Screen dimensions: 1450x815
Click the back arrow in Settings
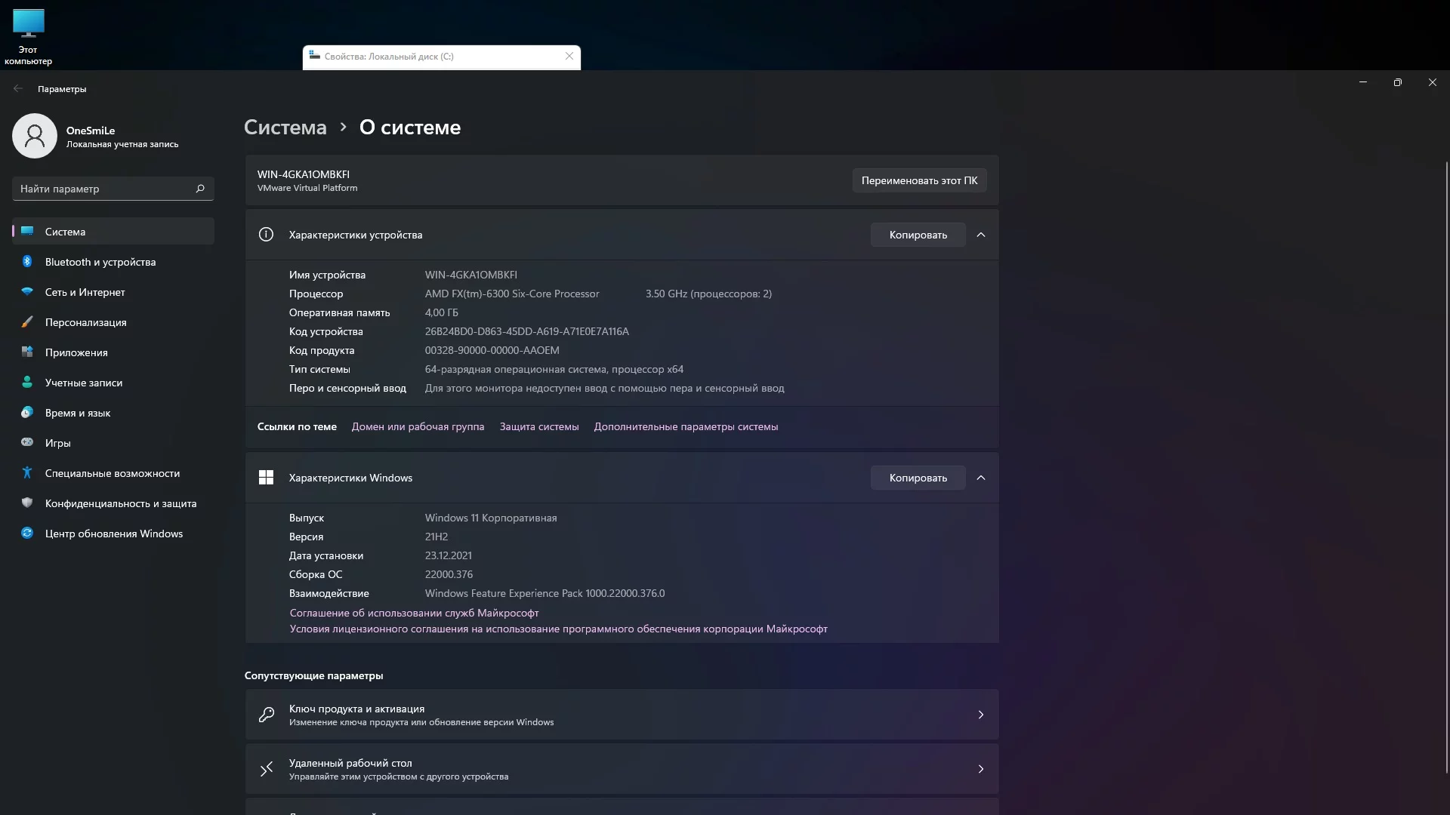point(18,89)
